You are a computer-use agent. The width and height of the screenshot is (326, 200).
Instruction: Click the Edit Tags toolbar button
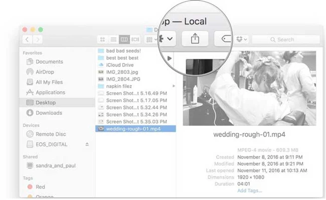coord(225,38)
